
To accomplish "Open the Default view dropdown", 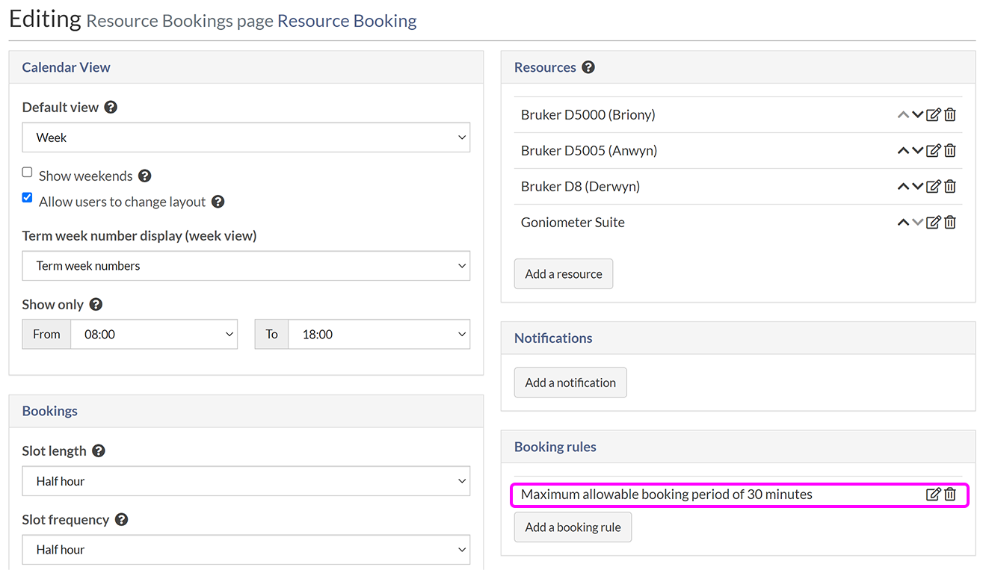I will click(246, 137).
